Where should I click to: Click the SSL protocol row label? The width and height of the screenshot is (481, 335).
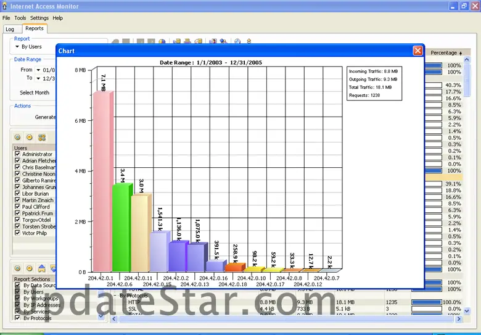(x=132, y=308)
